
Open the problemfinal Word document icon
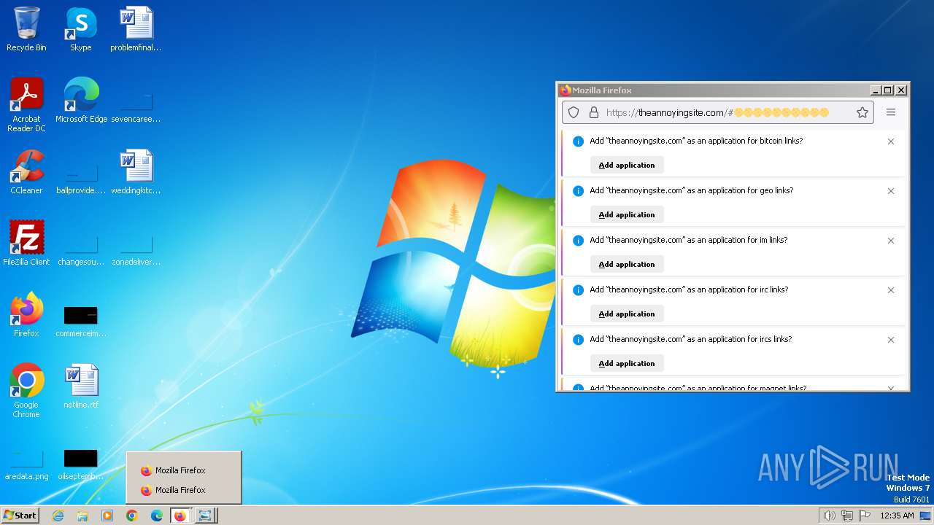tap(136, 29)
